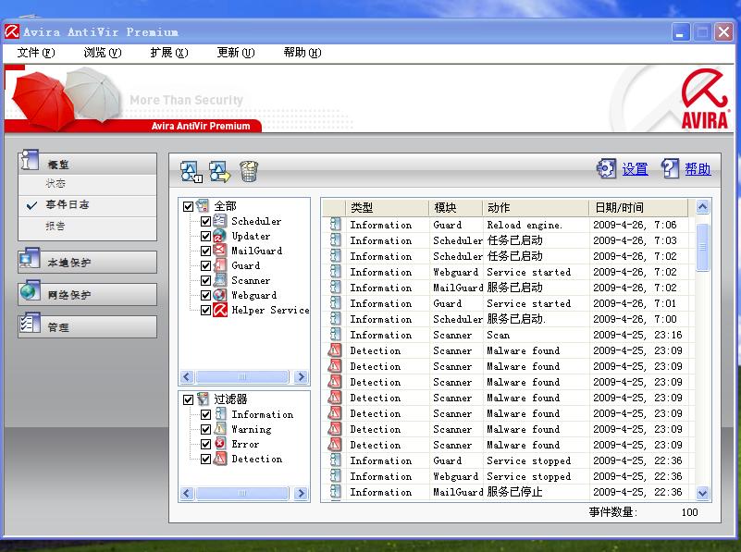Expand the 本地保护 sidebar section

coord(88,262)
